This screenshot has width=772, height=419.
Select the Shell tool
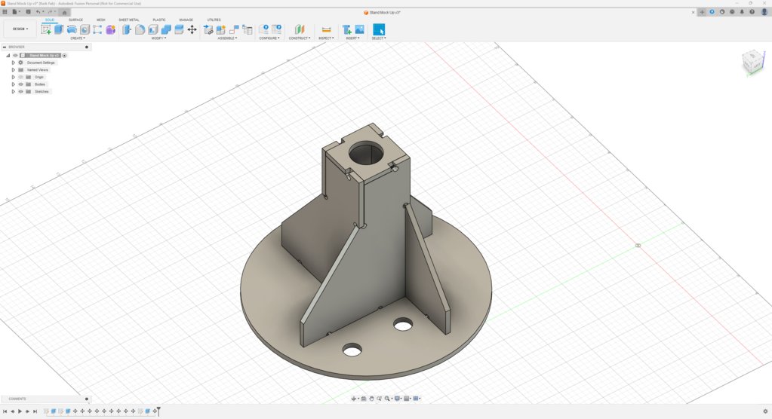(153, 29)
